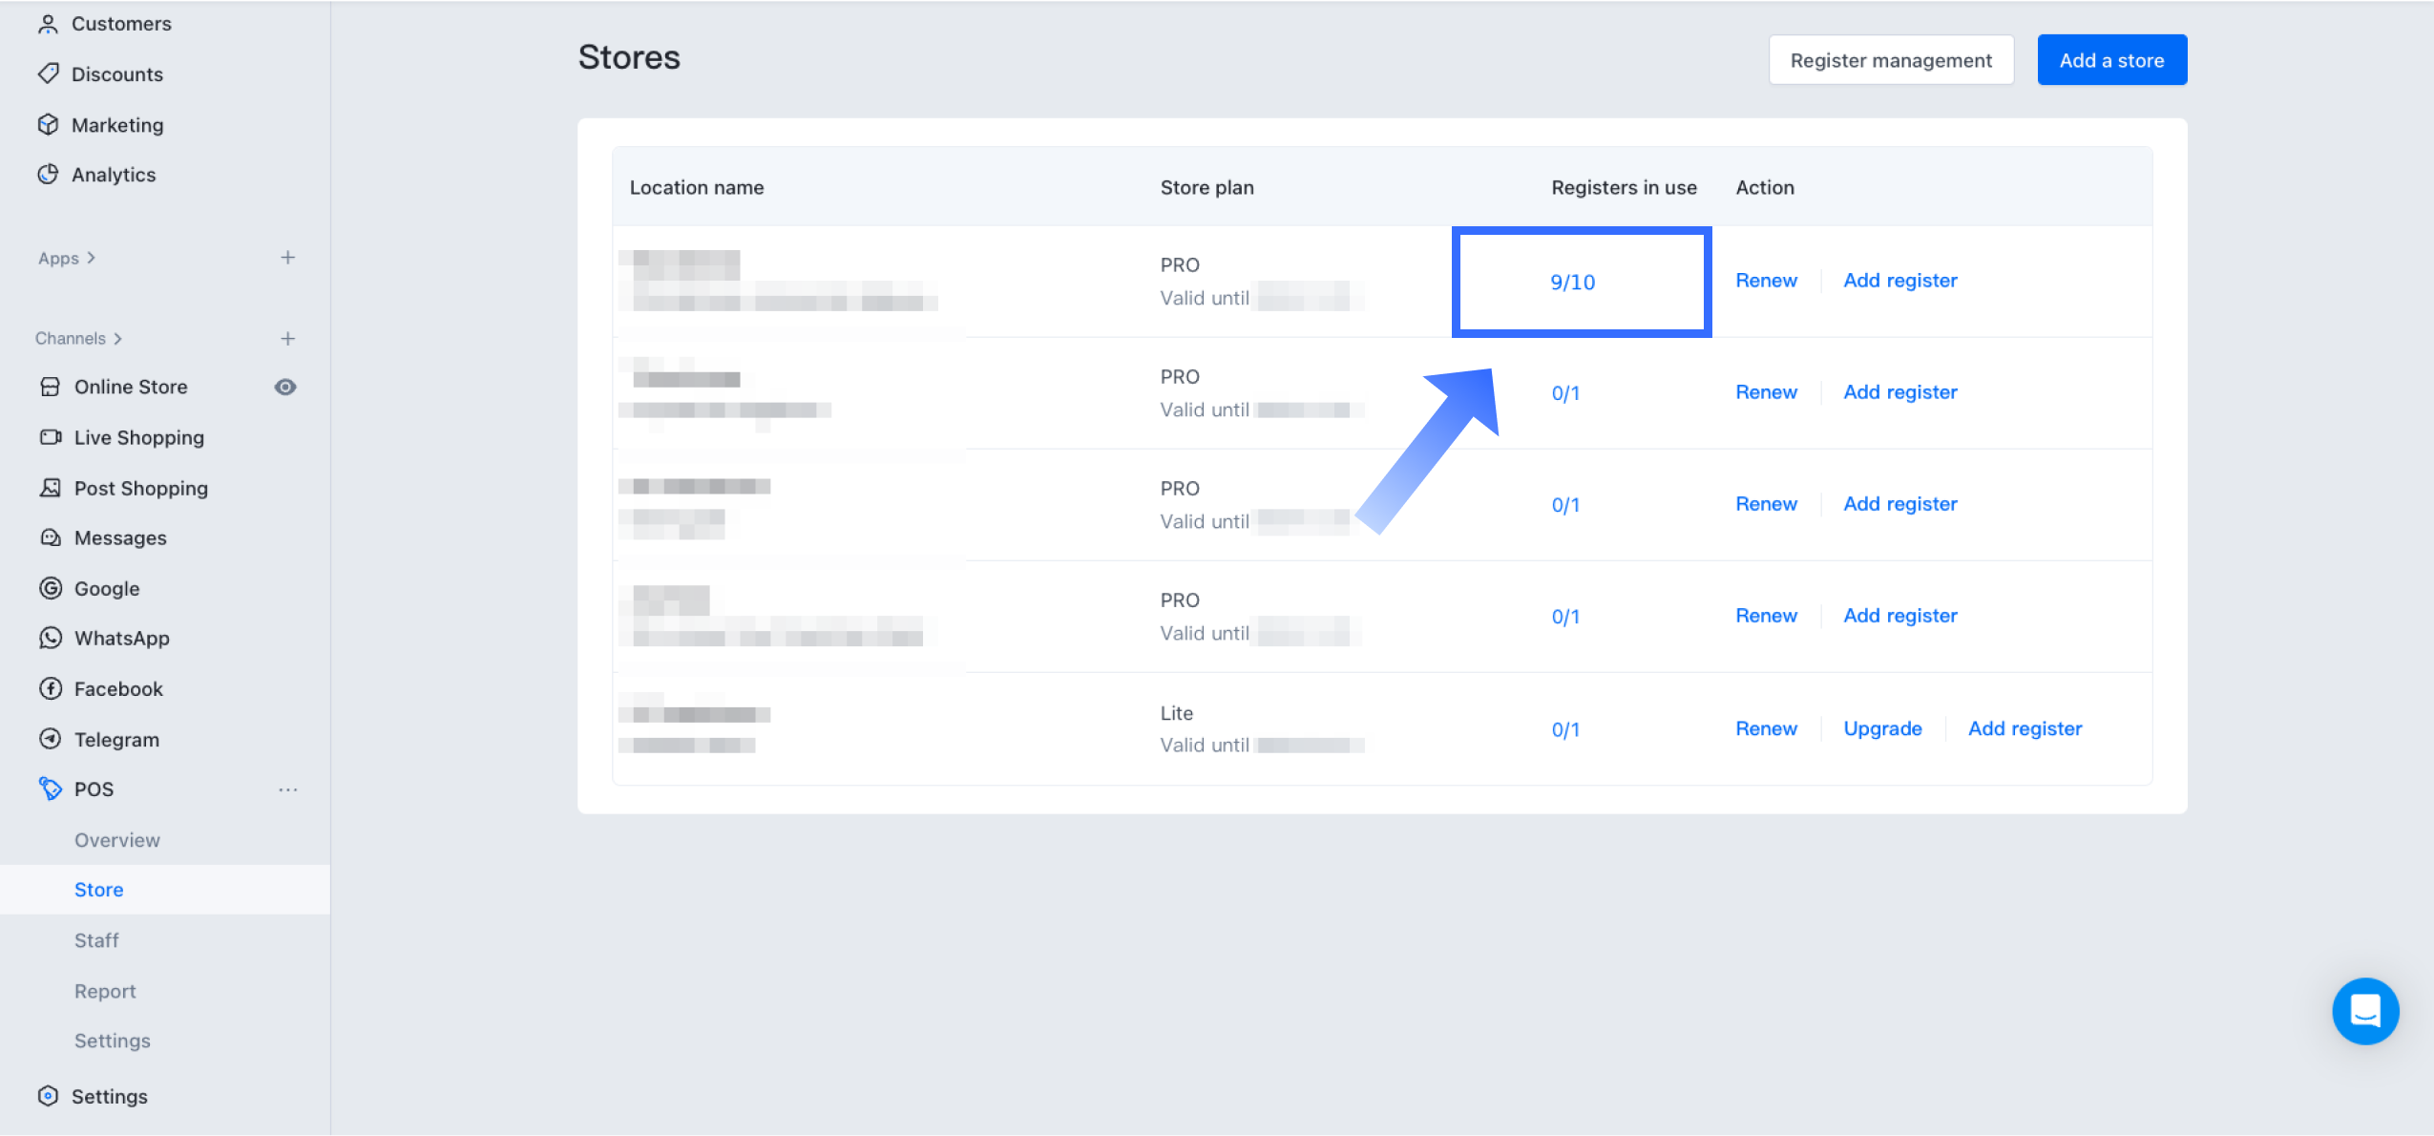Click the Google channel icon
This screenshot has height=1136, width=2434.
click(51, 588)
